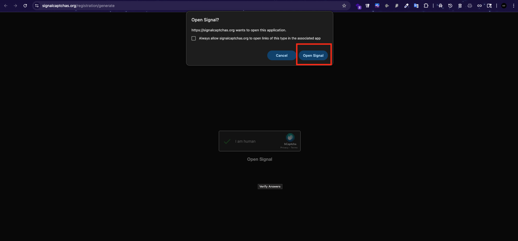Click the printer toolbar icon
This screenshot has height=241, width=518.
pyautogui.click(x=470, y=6)
